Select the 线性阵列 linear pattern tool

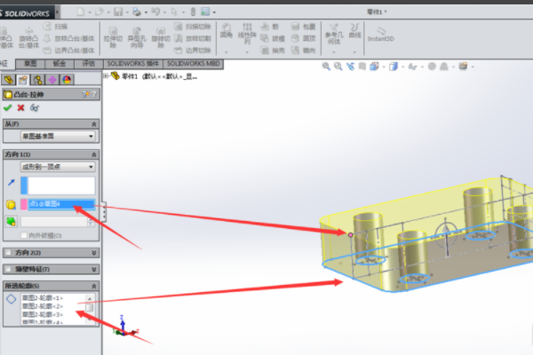coord(247,34)
